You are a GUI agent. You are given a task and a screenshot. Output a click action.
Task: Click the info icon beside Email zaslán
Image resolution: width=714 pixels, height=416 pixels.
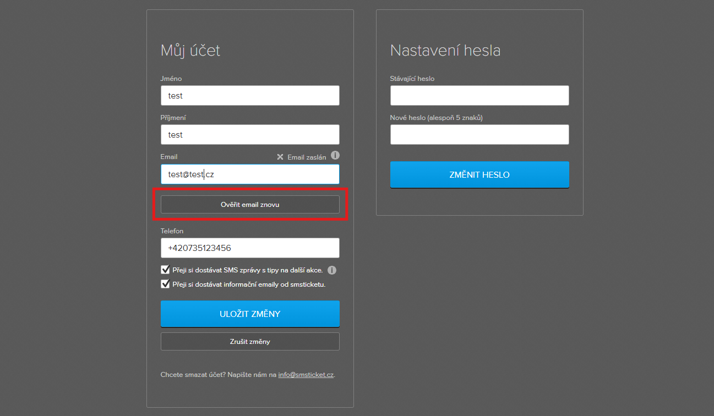[x=335, y=156]
